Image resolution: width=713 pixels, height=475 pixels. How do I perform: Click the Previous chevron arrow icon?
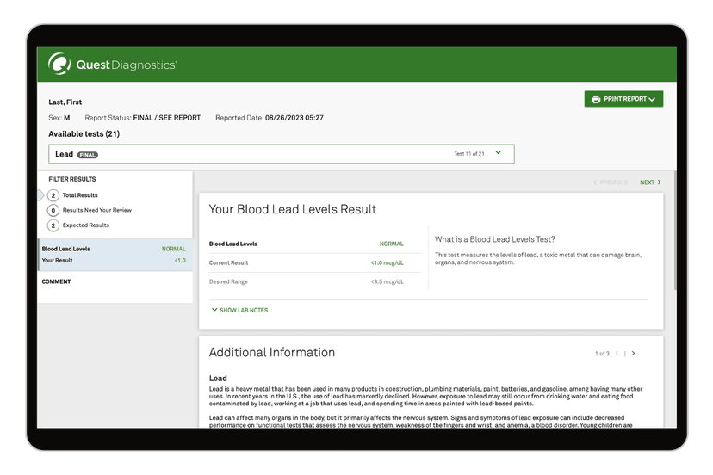(595, 182)
